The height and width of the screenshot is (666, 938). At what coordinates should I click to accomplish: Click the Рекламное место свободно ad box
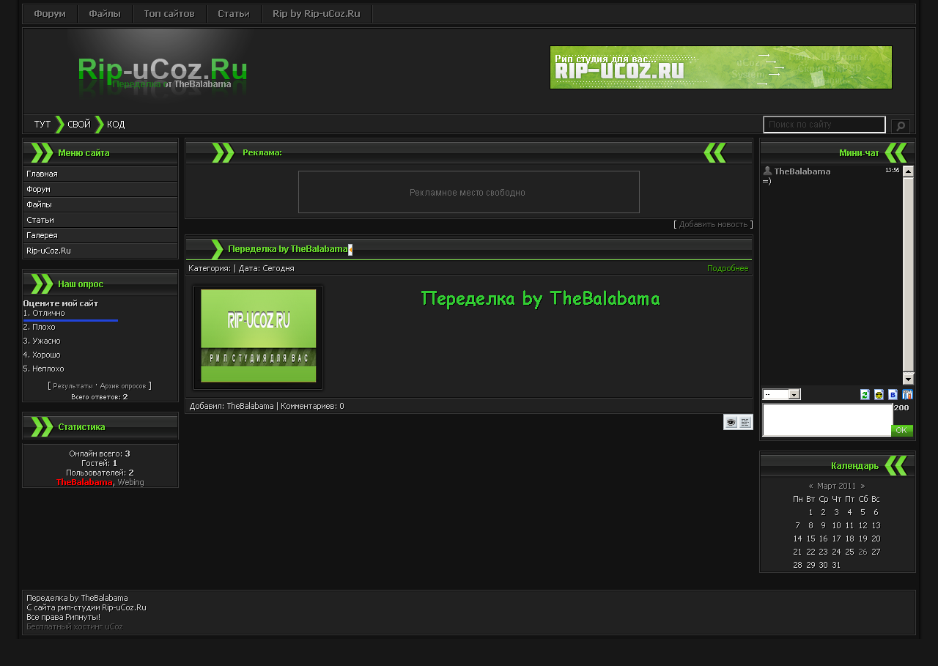click(x=469, y=192)
